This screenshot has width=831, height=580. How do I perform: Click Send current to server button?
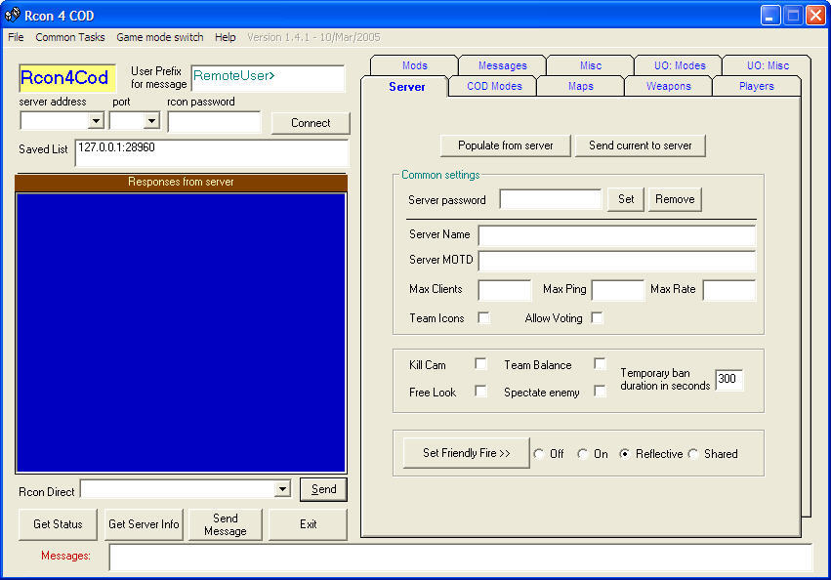click(641, 145)
